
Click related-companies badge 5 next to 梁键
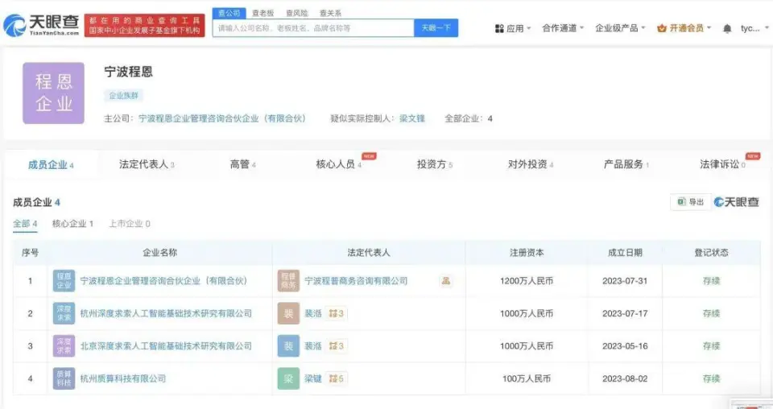coord(337,378)
